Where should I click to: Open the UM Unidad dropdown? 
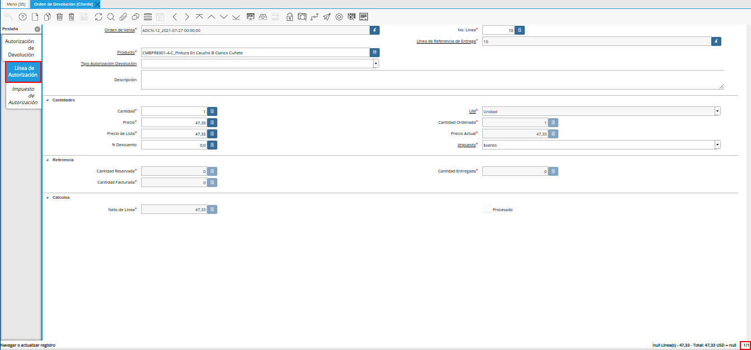[717, 111]
